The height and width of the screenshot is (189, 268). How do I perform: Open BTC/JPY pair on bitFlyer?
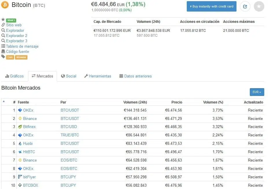(x=68, y=177)
